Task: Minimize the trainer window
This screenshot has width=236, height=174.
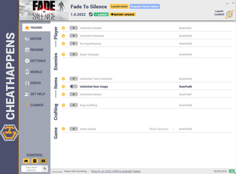Action: coord(227,3)
